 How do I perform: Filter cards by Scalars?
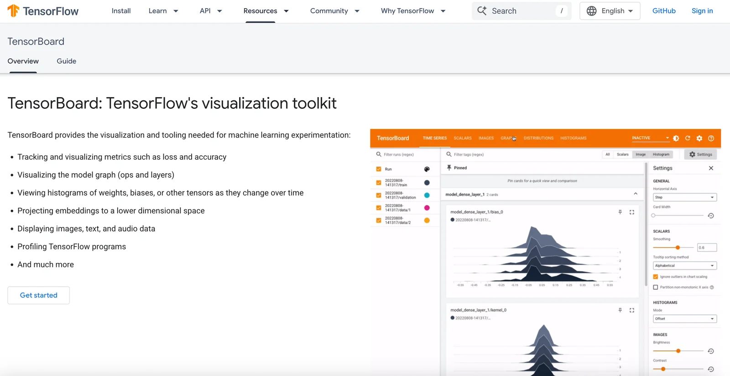tap(622, 155)
